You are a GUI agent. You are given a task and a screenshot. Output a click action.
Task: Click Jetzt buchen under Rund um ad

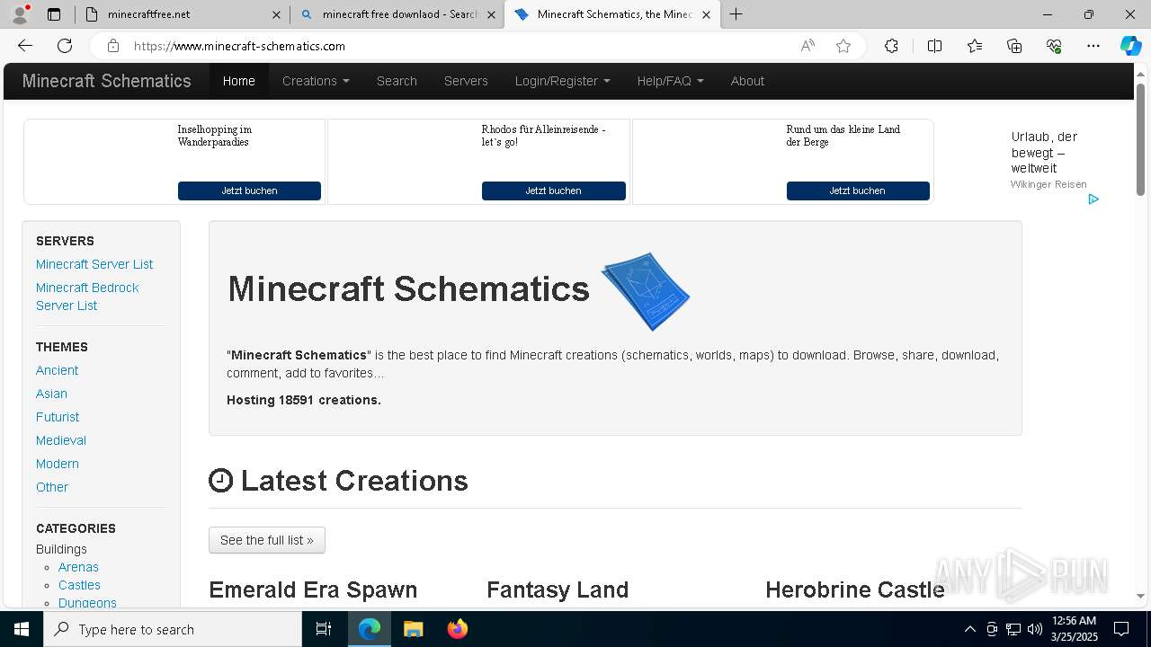point(858,191)
